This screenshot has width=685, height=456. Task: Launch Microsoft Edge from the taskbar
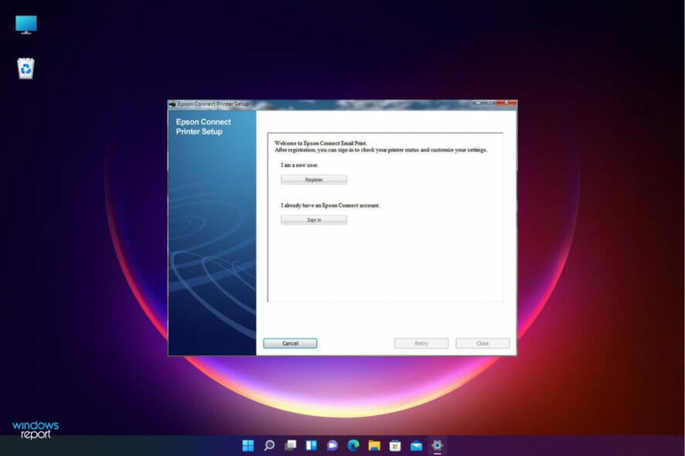pos(353,445)
